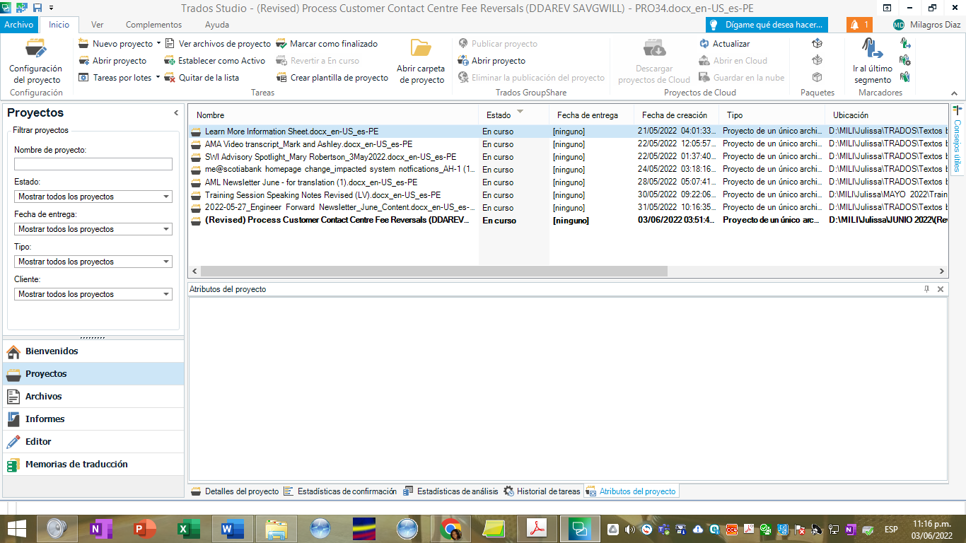
Task: Open the Cliente filter dropdown
Action: [93, 294]
